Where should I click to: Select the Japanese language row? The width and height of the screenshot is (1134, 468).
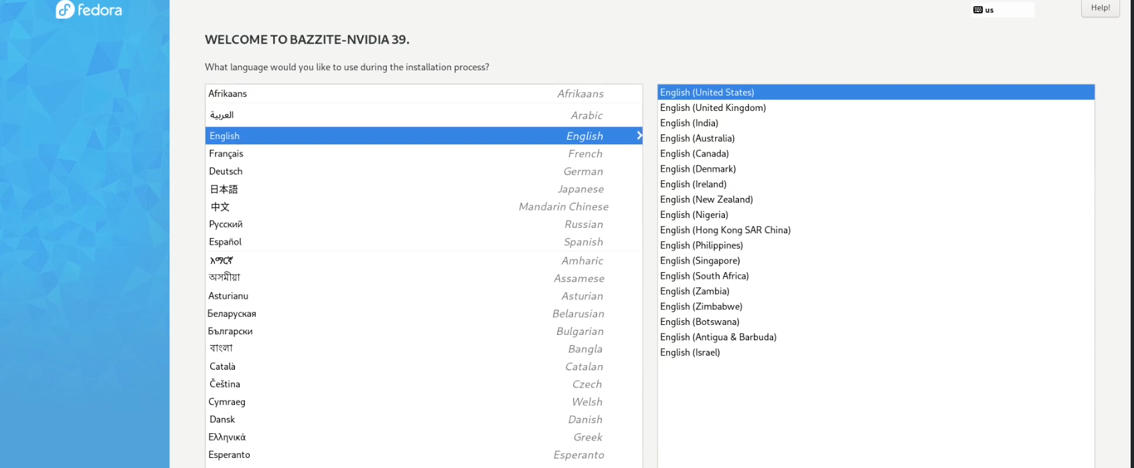(424, 189)
